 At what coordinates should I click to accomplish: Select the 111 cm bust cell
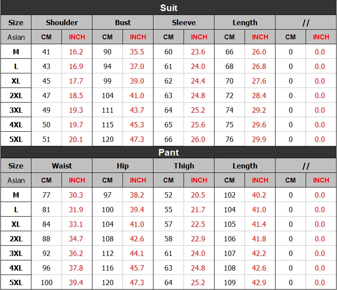107,110
